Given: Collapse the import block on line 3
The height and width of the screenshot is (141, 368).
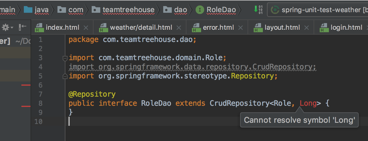Looking at the screenshot, I should pyautogui.click(x=64, y=58).
